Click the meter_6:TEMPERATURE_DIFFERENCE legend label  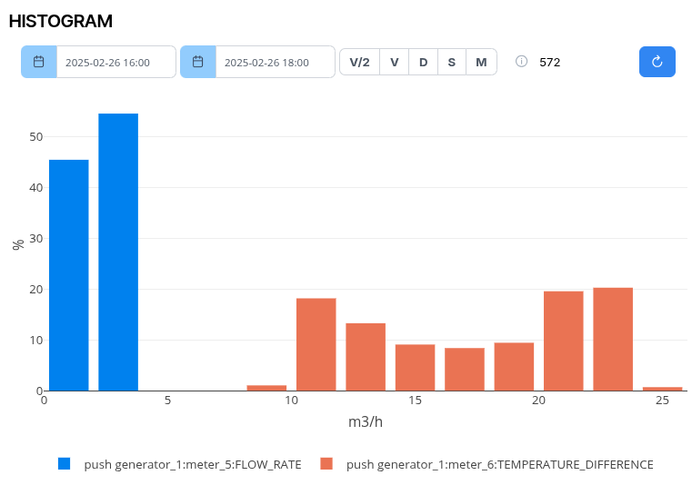click(499, 464)
